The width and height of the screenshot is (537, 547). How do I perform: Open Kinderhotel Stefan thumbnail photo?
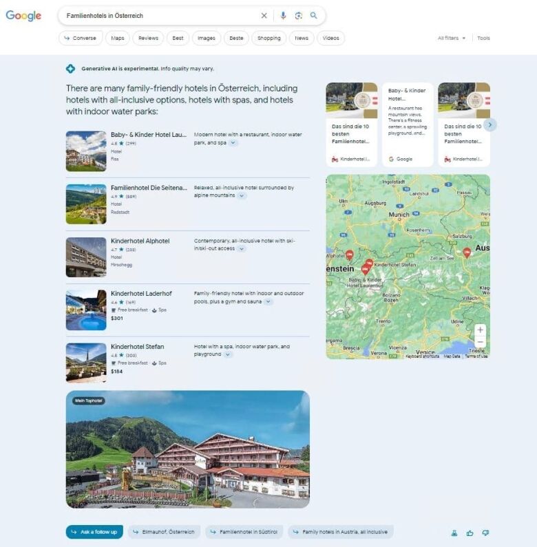86,363
